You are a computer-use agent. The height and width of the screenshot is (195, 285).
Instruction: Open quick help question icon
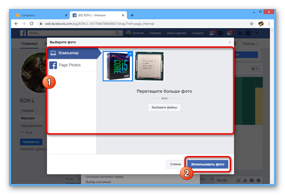coord(248,33)
